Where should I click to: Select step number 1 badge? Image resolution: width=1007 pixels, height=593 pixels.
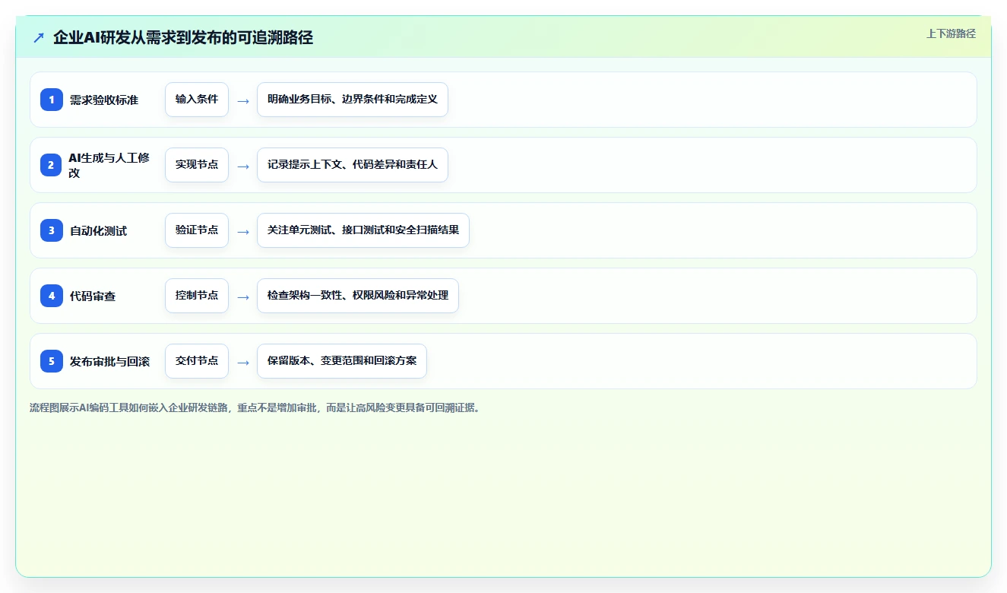pos(52,100)
